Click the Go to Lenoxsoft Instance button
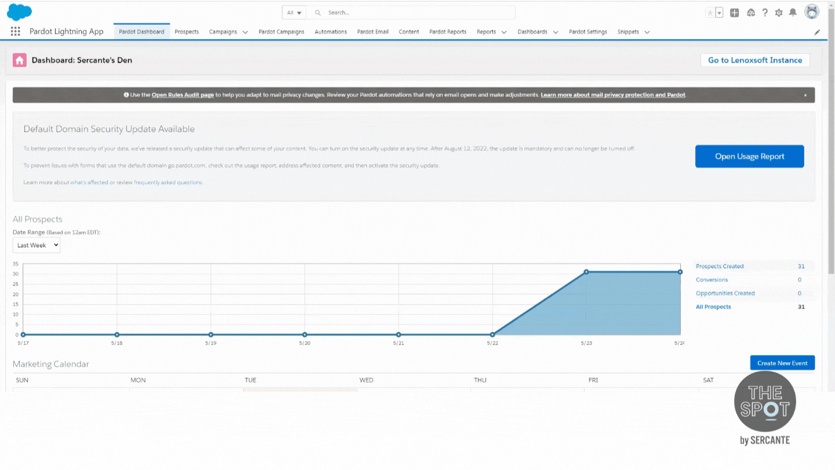 point(755,60)
